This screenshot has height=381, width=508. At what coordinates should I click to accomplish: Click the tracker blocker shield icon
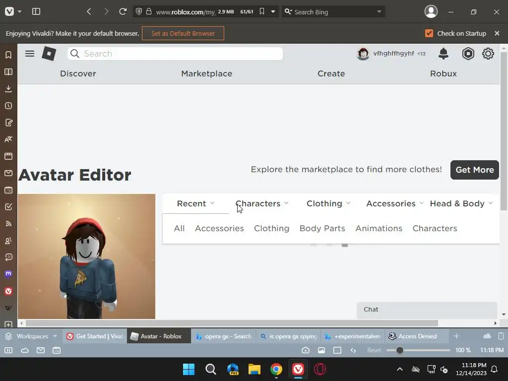139,12
